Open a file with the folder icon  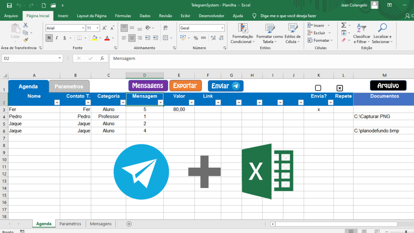click(x=53, y=5)
